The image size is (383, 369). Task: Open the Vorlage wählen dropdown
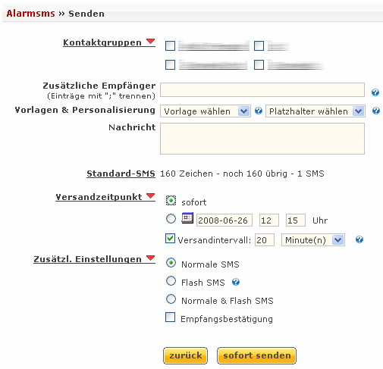point(206,111)
